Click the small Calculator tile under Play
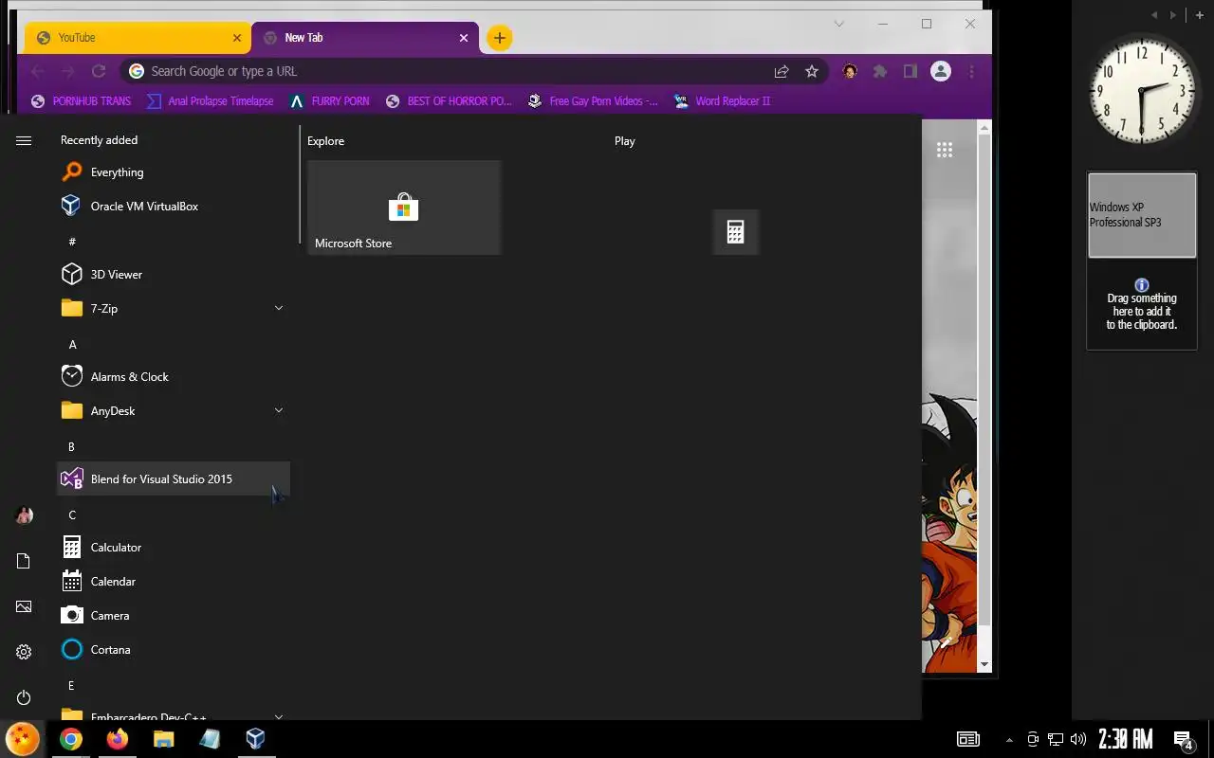Viewport: 1214px width, 758px height. (x=735, y=232)
